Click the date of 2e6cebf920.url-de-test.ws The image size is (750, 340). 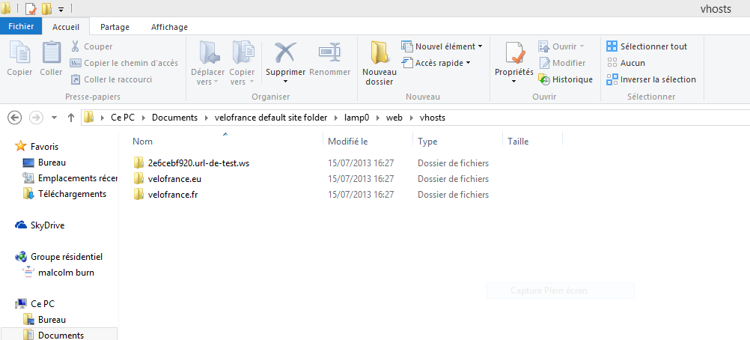click(x=361, y=163)
